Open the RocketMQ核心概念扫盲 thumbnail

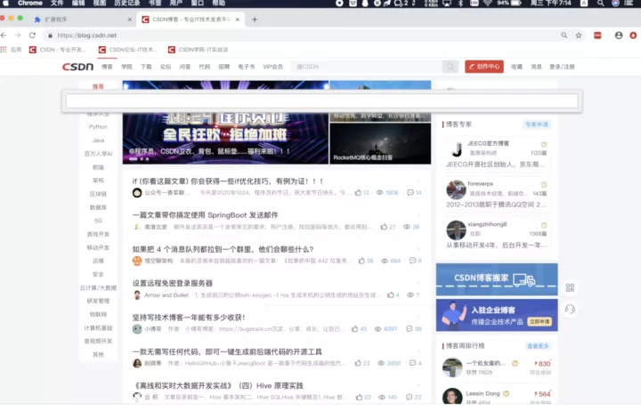(380, 143)
